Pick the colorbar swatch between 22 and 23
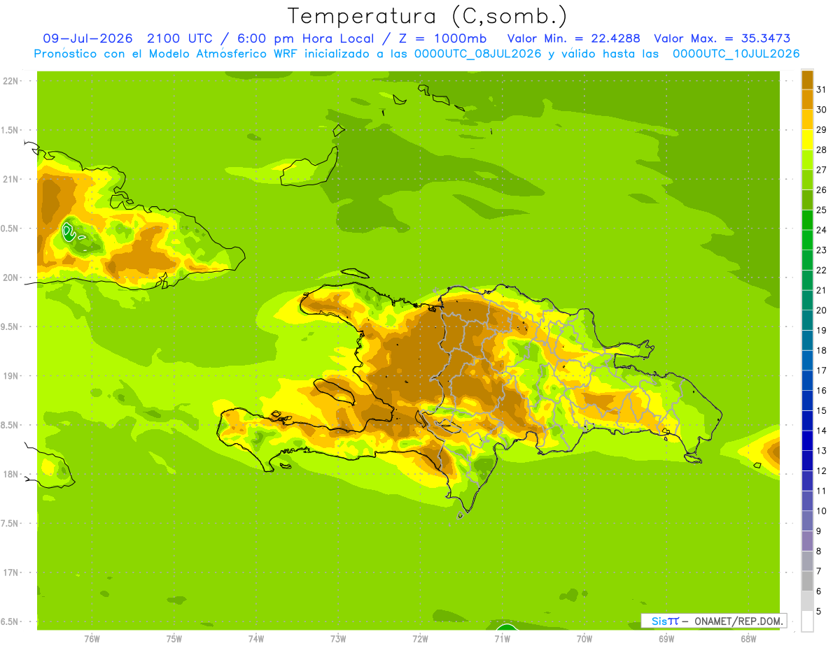 pos(807,260)
